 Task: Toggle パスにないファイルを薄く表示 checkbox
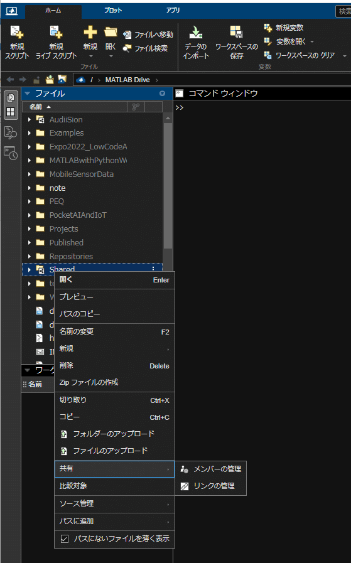tap(65, 539)
